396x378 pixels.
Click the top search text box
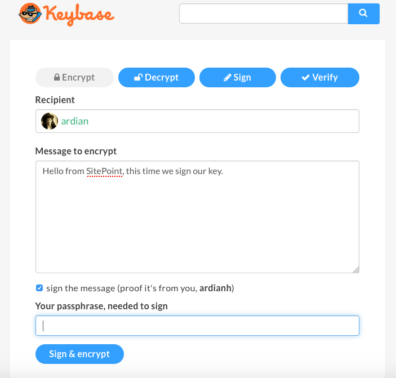[264, 14]
